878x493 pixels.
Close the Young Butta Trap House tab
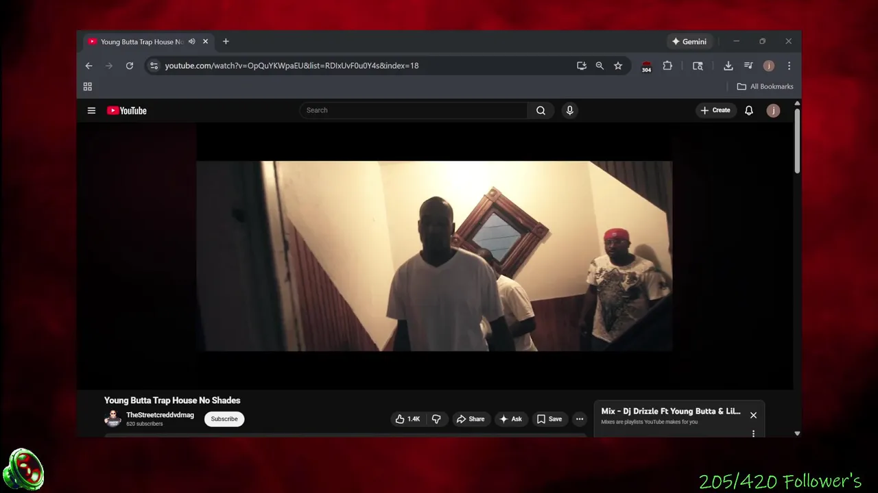[205, 42]
